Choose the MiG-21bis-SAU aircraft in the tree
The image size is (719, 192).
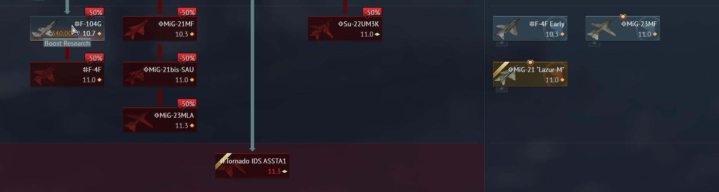[x=160, y=74]
